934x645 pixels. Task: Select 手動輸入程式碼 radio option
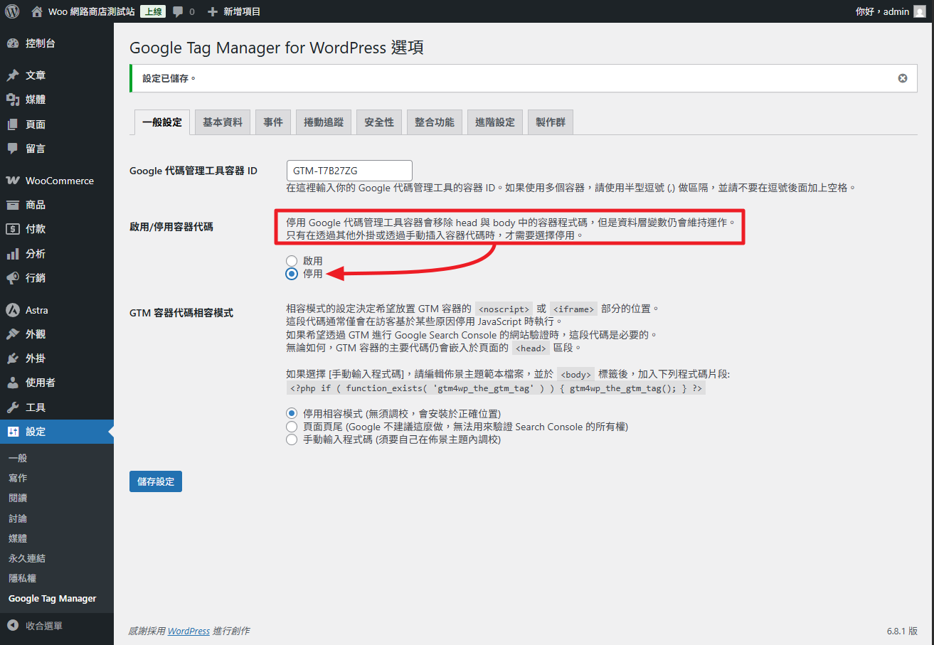coord(292,439)
